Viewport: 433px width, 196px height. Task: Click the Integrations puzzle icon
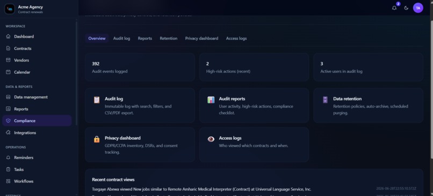tap(8, 133)
